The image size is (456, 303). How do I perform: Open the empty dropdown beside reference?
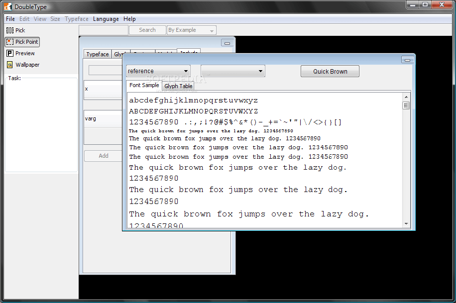[232, 71]
